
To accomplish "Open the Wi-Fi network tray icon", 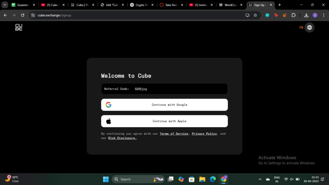I will [x=286, y=179].
